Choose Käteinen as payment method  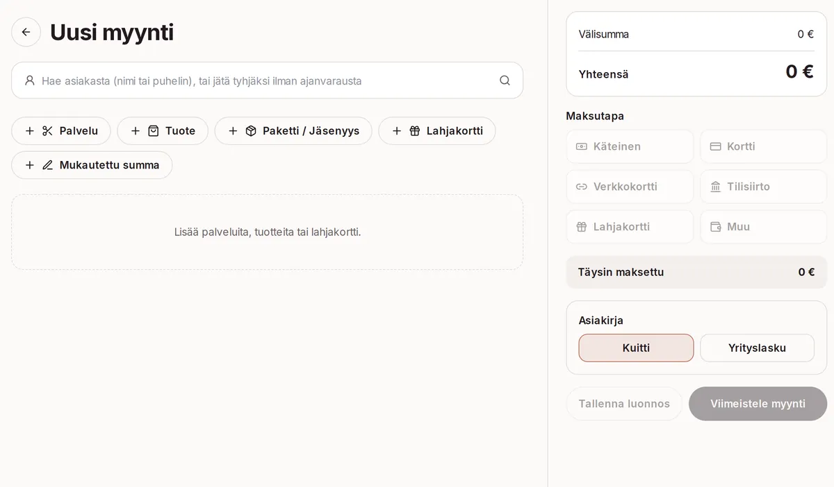pyautogui.click(x=630, y=146)
